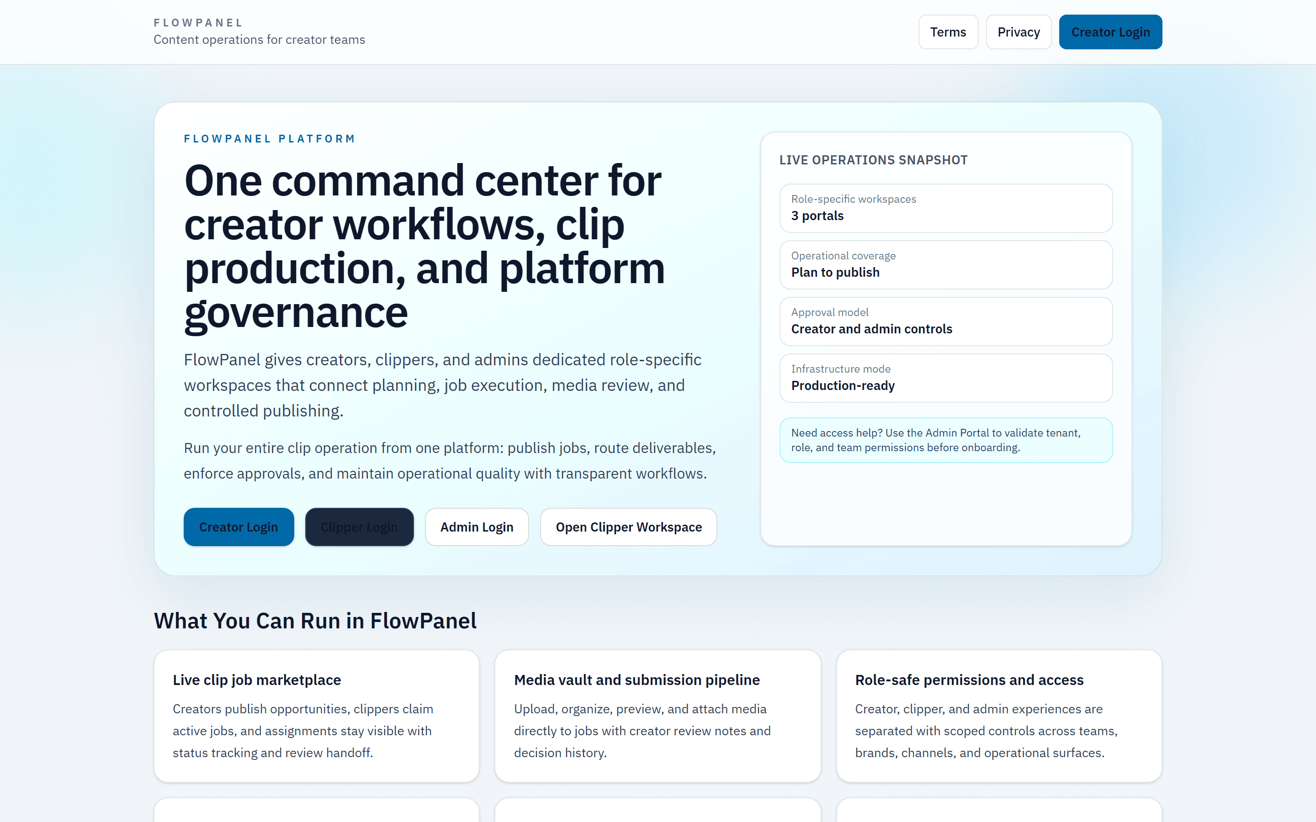1316x822 pixels.
Task: Click text 'Creator, clipper, and admin experiences are'
Action: tap(979, 709)
